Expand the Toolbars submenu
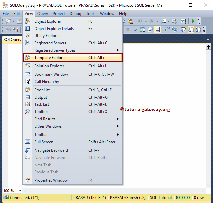This screenshot has width=213, height=203. [73, 135]
